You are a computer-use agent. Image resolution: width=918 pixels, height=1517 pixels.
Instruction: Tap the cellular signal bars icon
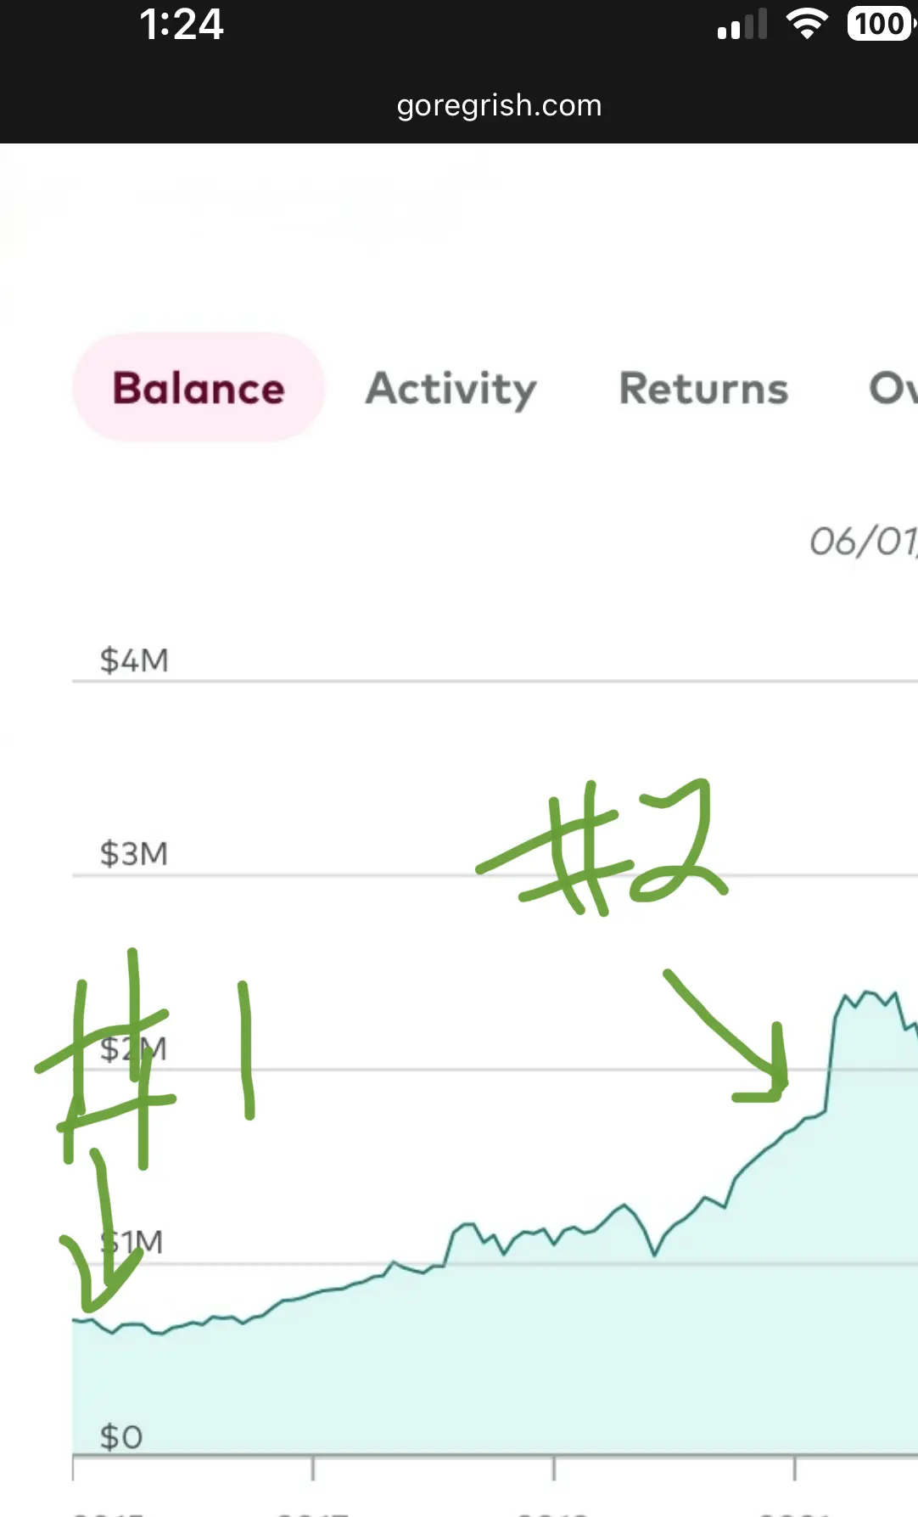[742, 25]
